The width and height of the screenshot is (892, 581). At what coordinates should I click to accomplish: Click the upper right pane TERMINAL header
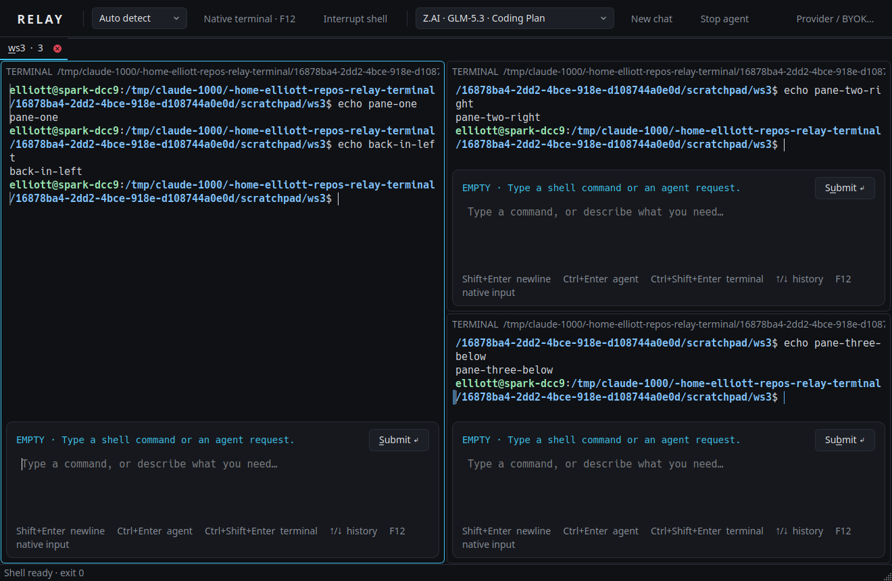coord(668,72)
